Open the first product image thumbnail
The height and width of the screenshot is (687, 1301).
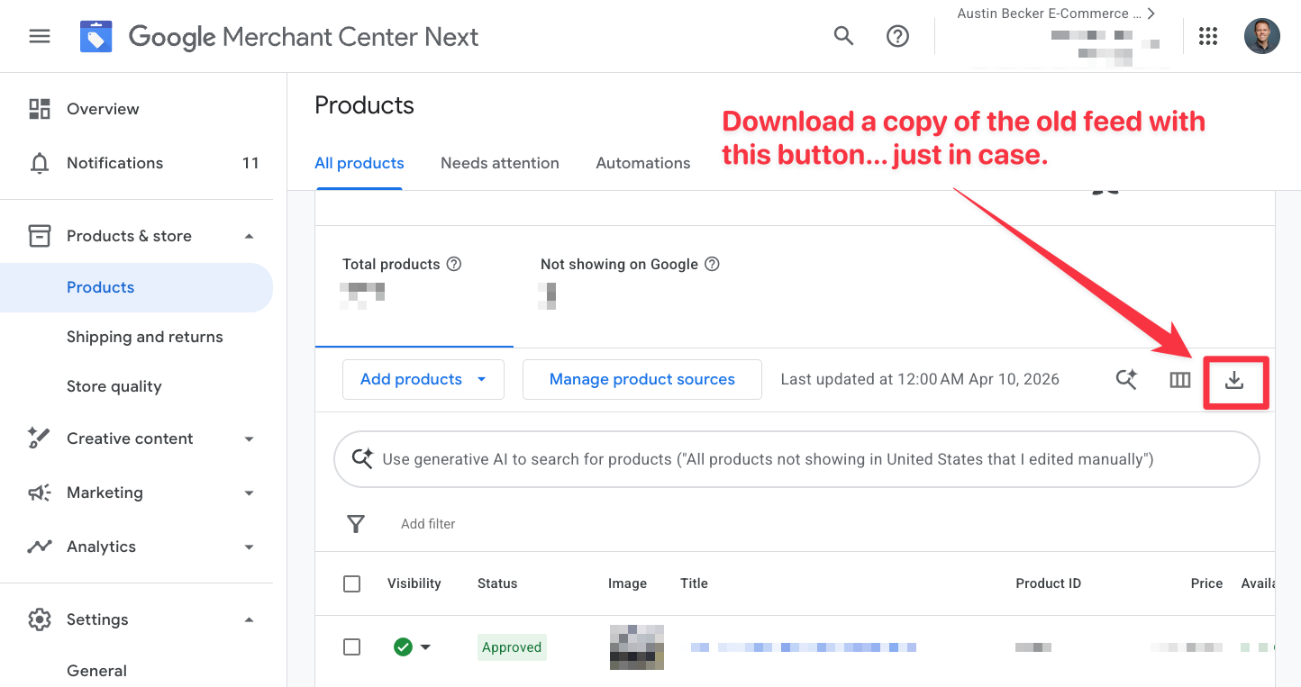point(637,646)
